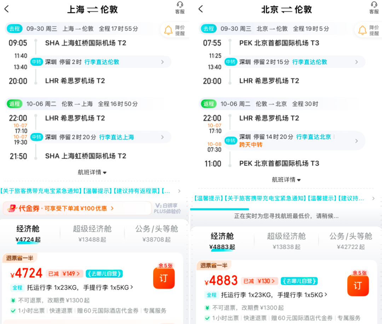Open 已减 ¥149 discount details
Screen dimensions: 382x324
coord(64,274)
